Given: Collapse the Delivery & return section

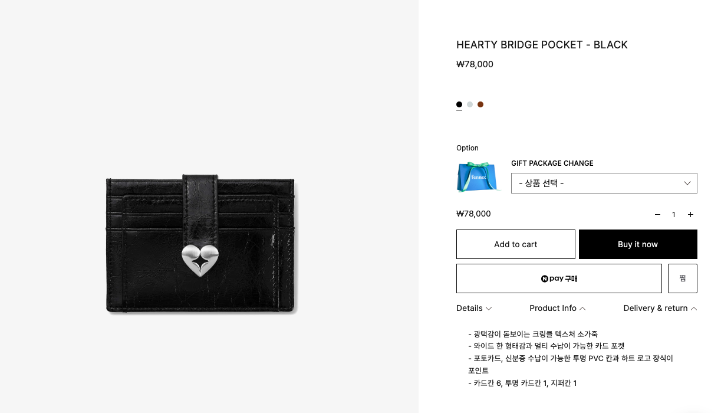Looking at the screenshot, I should [660, 308].
